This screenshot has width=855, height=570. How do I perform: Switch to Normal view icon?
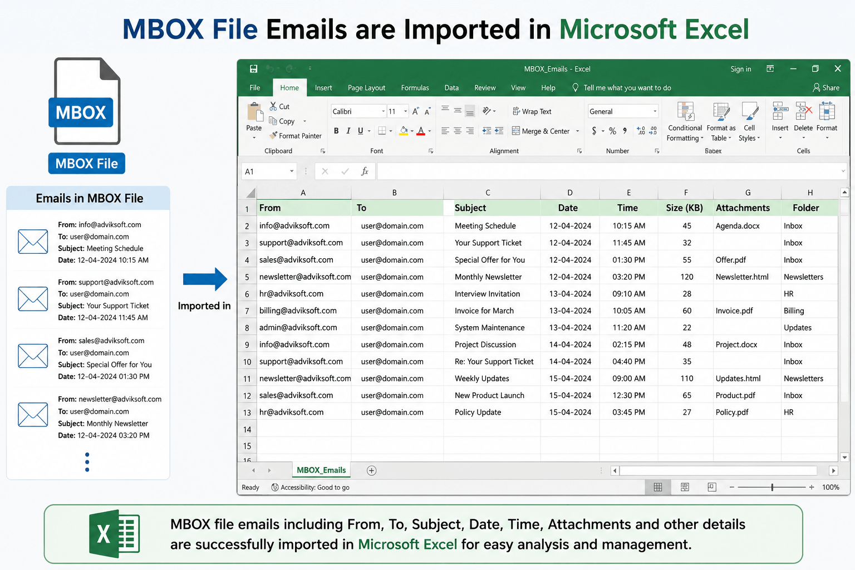658,487
